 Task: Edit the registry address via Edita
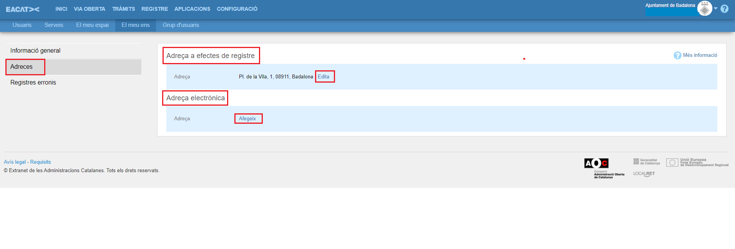tap(324, 76)
